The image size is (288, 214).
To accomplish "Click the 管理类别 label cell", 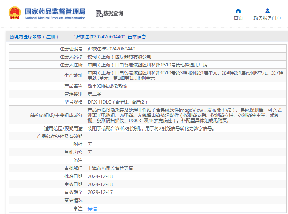I will click(x=73, y=94).
